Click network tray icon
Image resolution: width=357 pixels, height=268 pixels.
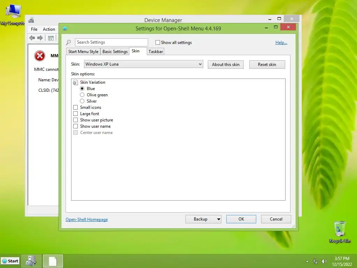[x=316, y=261]
